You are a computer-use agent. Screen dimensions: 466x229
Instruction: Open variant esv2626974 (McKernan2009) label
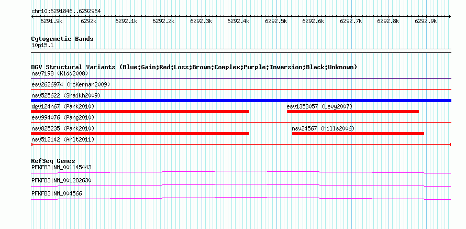[71, 84]
